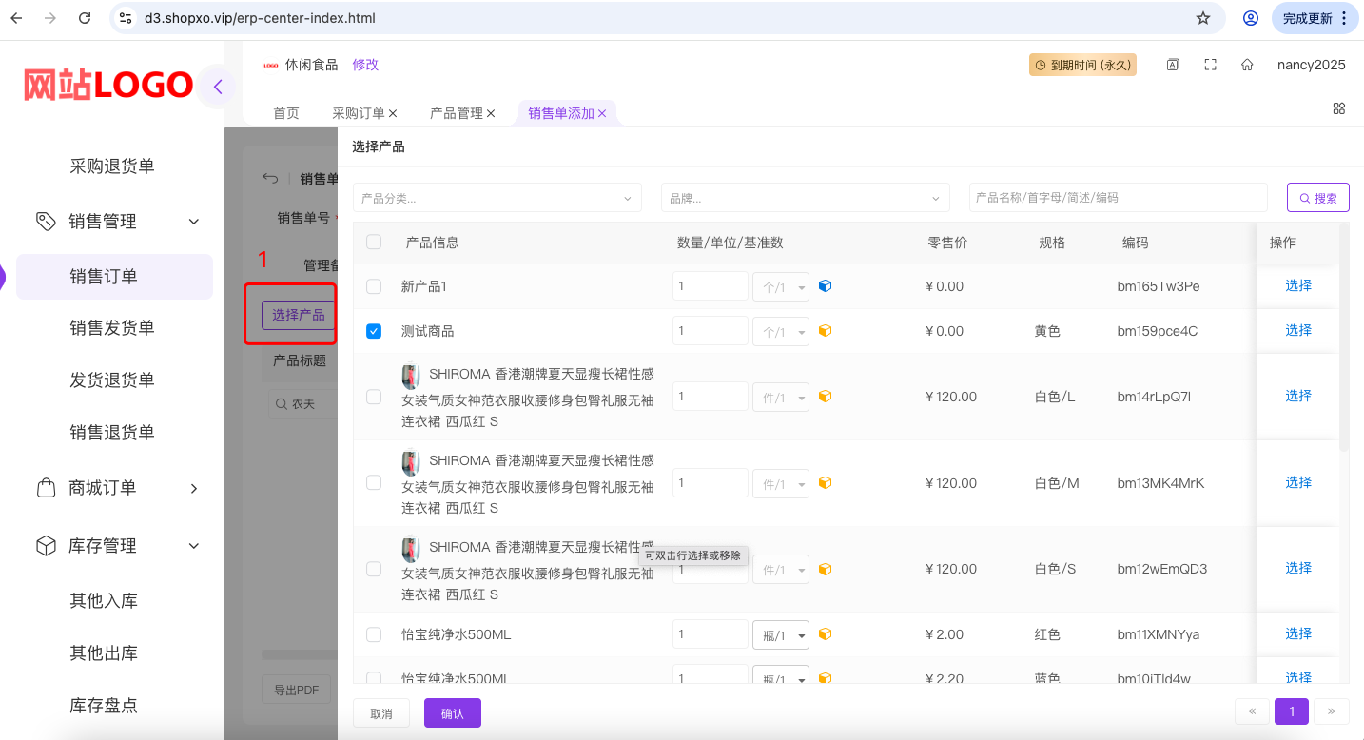1364x740 pixels.
Task: Close the 产品管理 tab
Action: tap(491, 113)
